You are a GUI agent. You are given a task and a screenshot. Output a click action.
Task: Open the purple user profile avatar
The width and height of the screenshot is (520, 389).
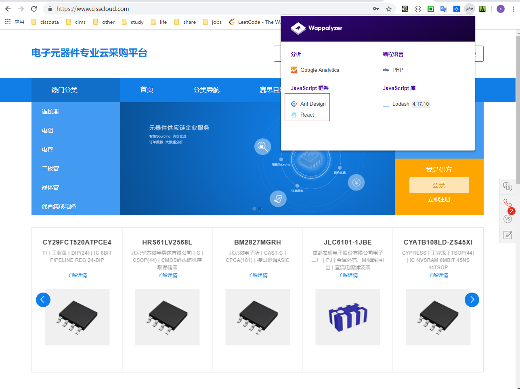tap(501, 9)
